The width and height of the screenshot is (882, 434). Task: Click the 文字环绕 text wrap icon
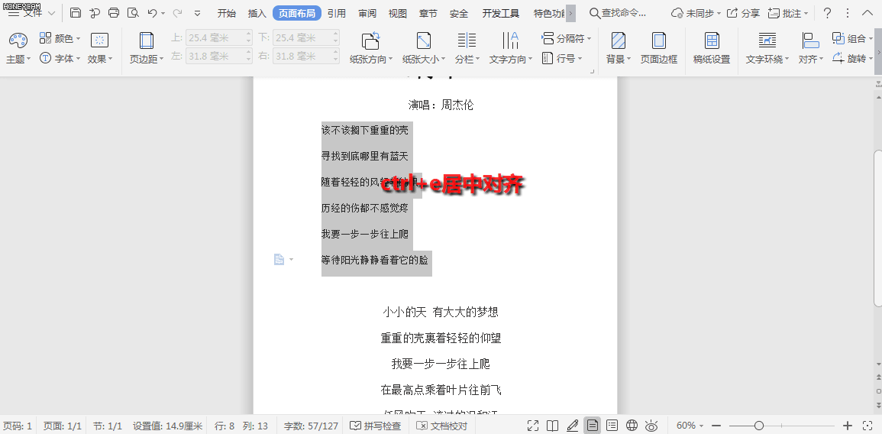point(767,40)
